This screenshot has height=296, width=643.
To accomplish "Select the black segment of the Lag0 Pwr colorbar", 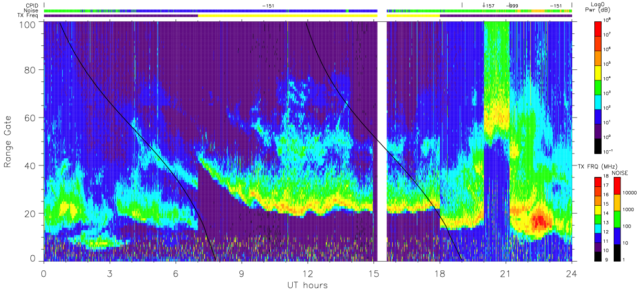I will 598,145.
